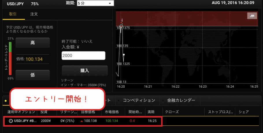Click the trader trend red-green bar
The image size is (263, 133).
coord(10,58)
